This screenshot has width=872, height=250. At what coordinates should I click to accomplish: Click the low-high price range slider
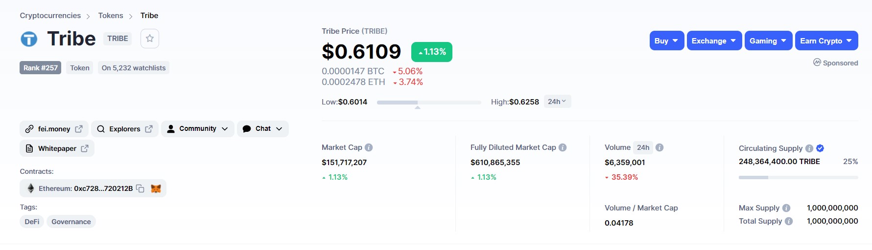[429, 103]
